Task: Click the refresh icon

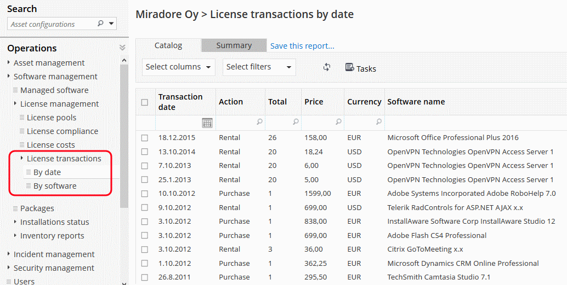Action: tap(327, 67)
